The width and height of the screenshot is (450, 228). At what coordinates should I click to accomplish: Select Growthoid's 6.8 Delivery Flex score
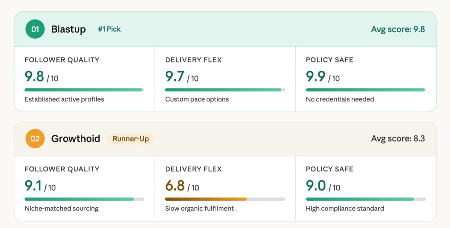click(175, 186)
